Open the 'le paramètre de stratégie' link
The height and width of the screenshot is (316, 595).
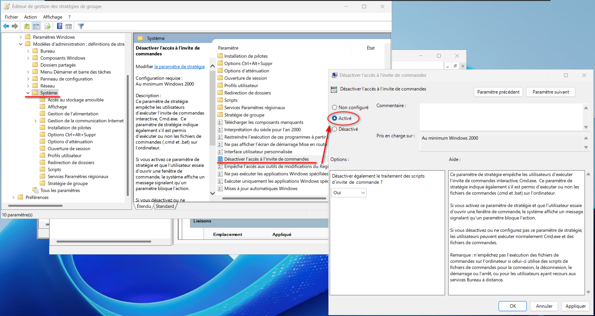tap(179, 67)
